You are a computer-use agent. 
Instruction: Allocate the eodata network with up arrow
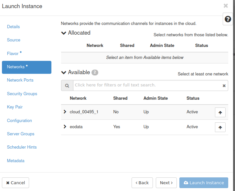[220, 127]
